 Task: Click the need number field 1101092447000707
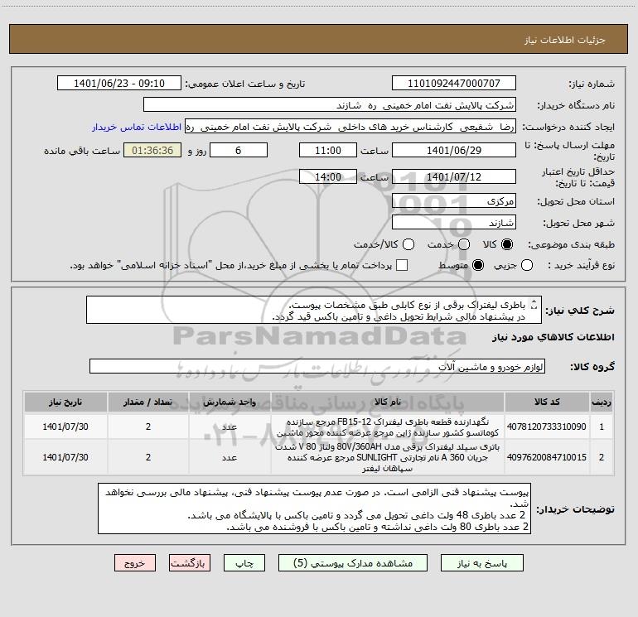click(454, 83)
